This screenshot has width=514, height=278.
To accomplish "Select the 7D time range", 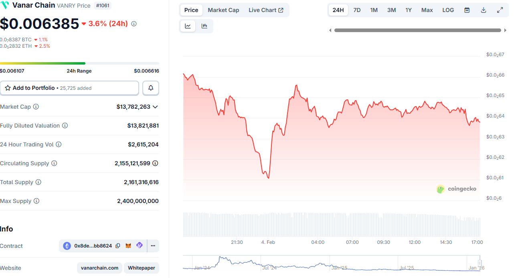I will (357, 10).
